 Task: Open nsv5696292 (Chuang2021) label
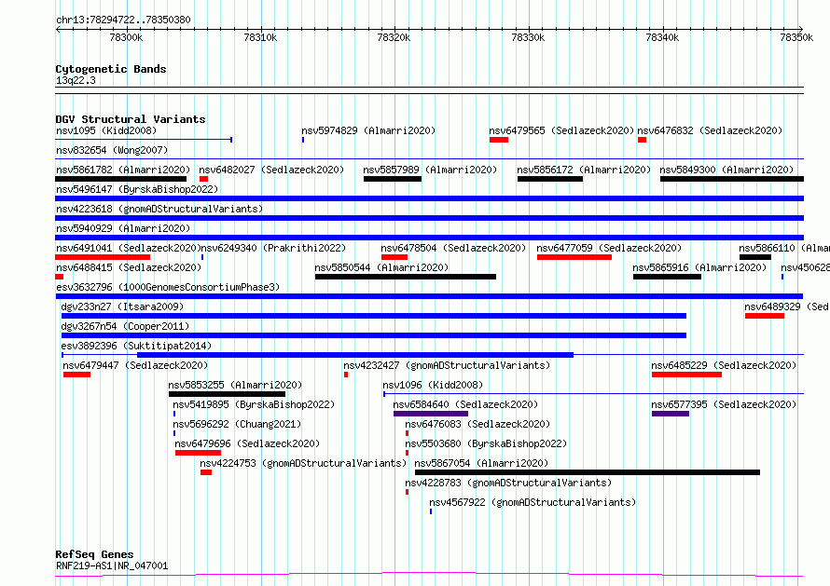pyautogui.click(x=237, y=424)
